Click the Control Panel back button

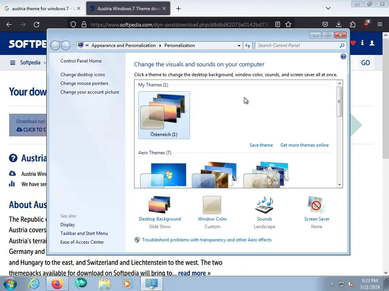tap(55, 45)
